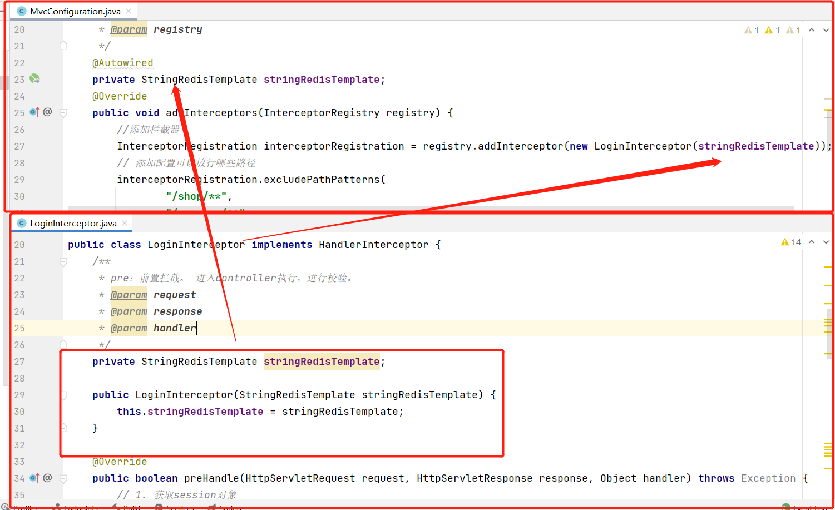Click the excludePathPatterns method call
835x510 pixels.
[322, 180]
